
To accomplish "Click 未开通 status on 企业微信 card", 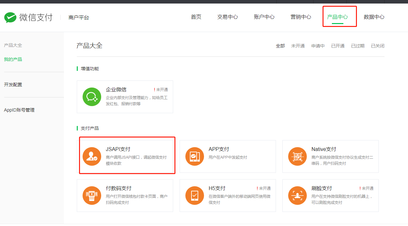I will tap(161, 90).
